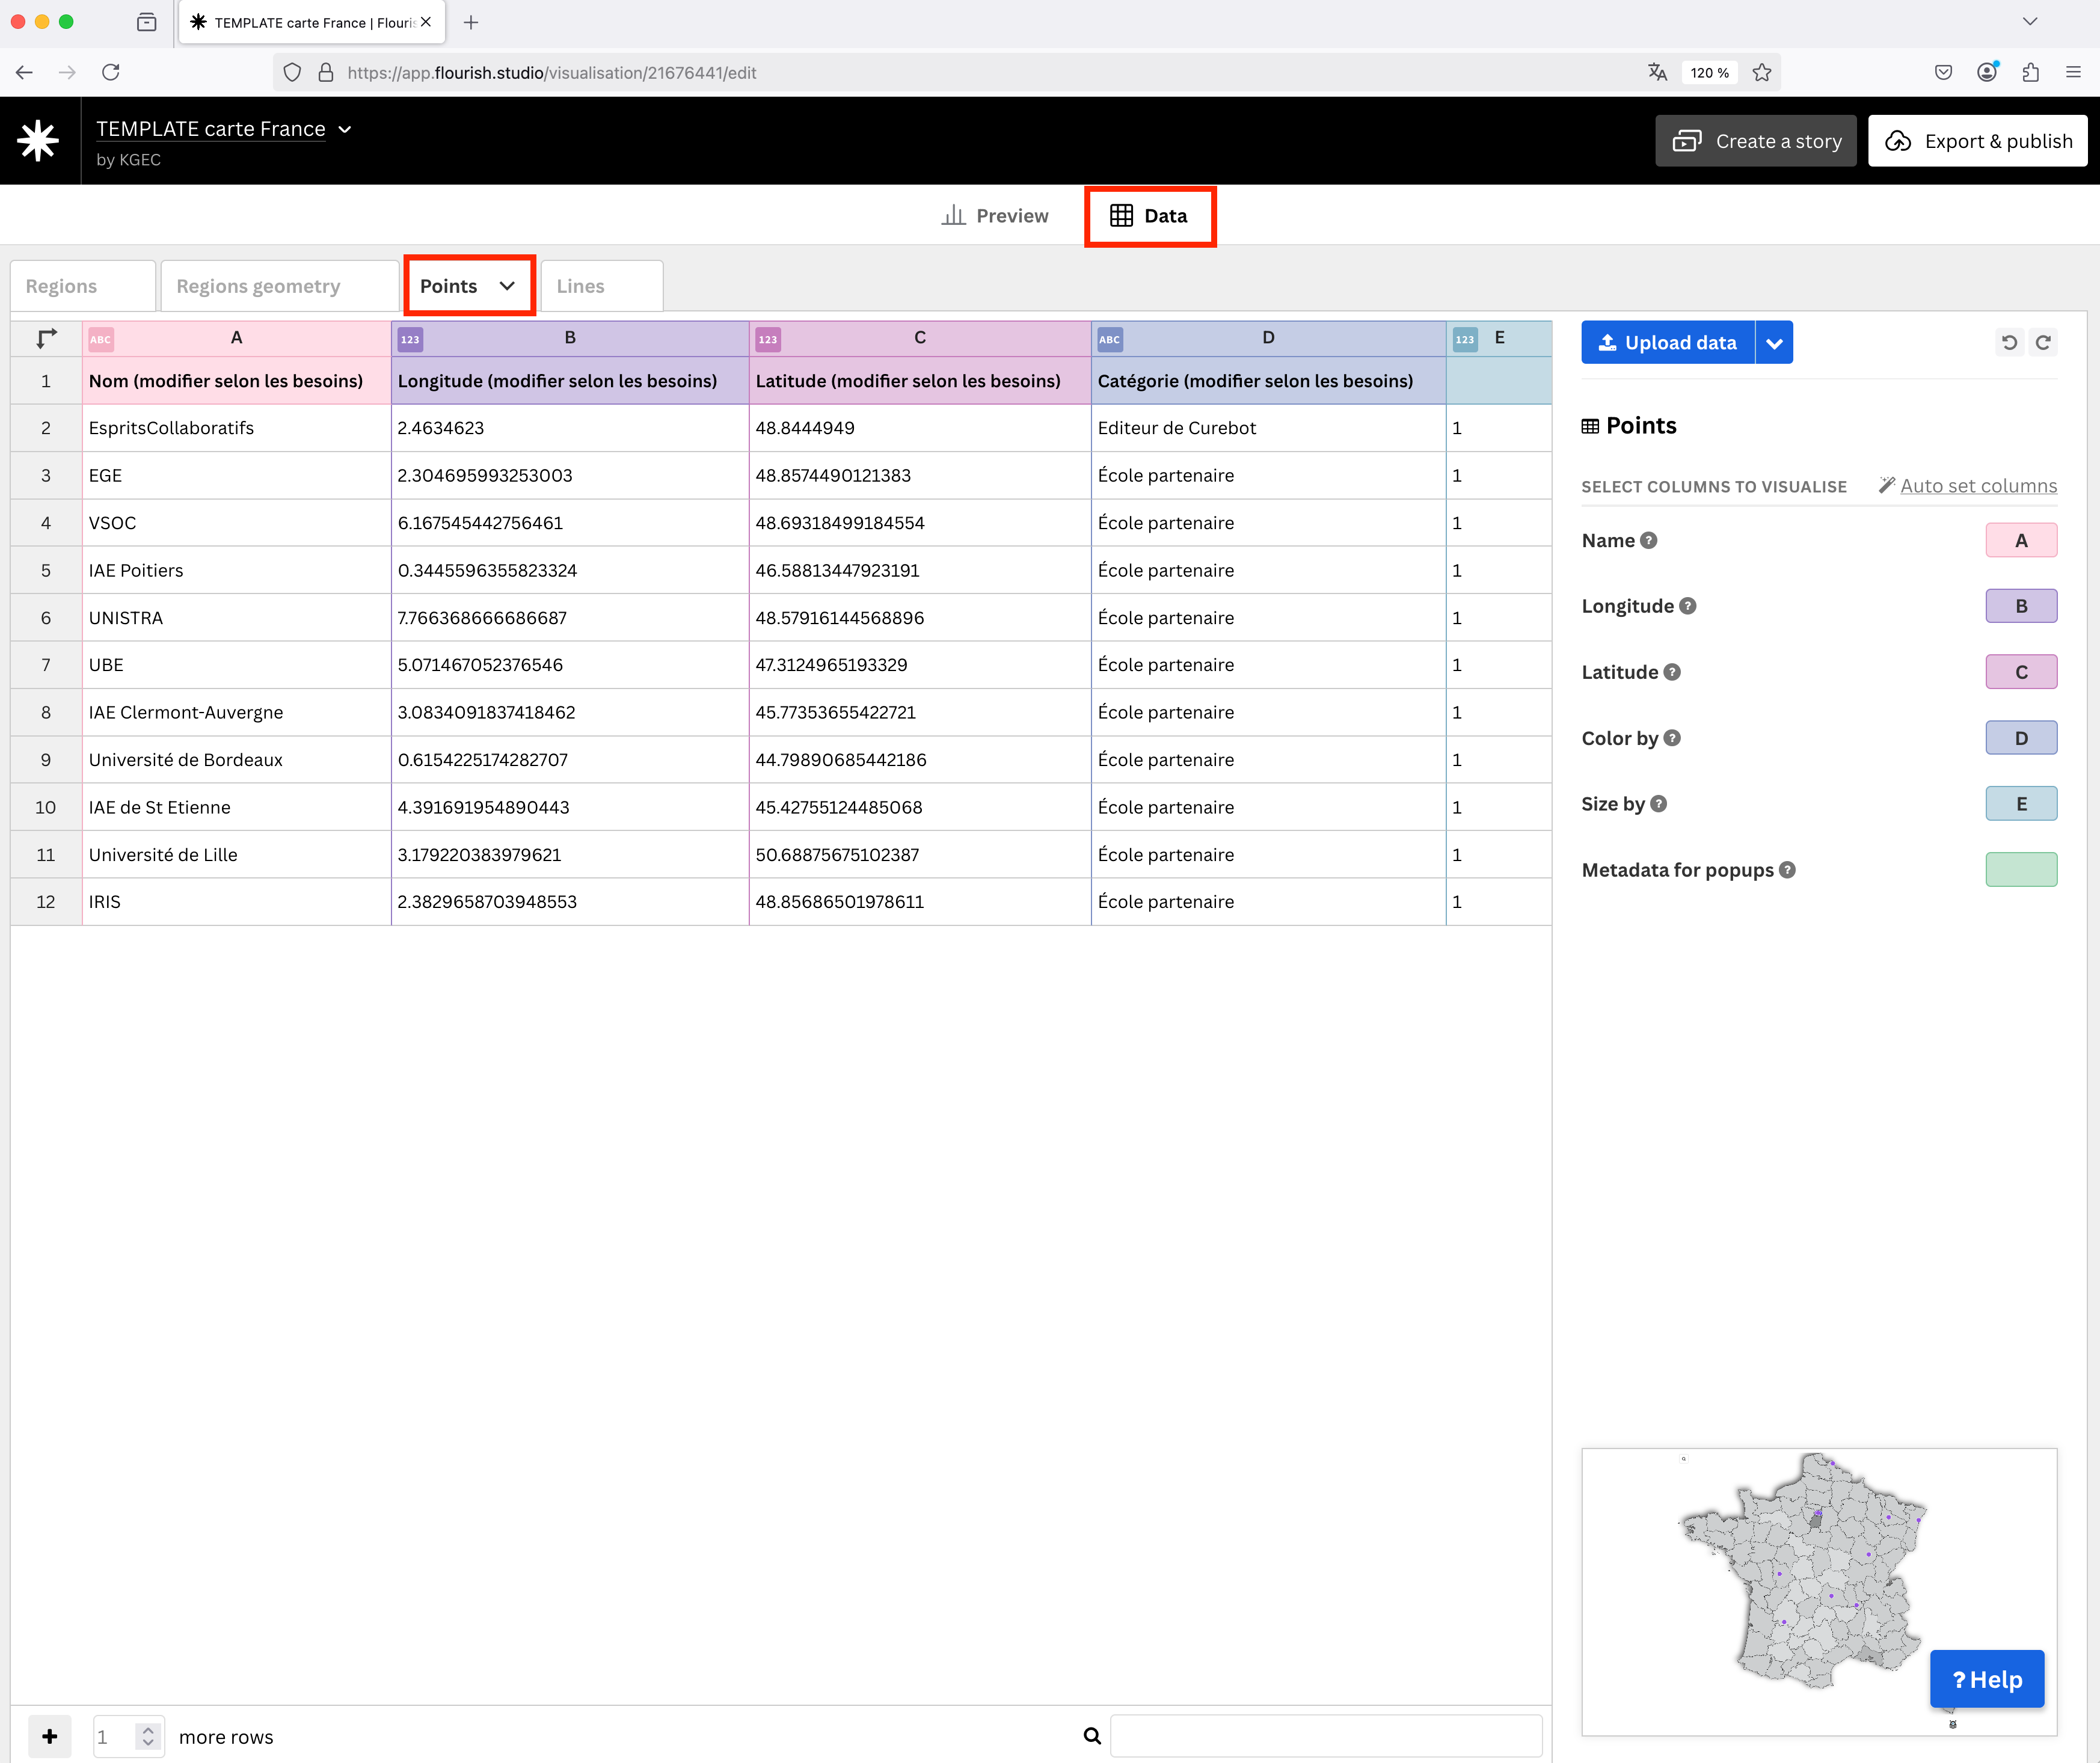Open the Points sheet dropdown chevron

(507, 286)
